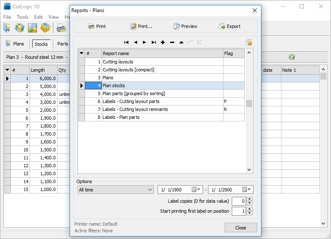
Task: Open stocks grid column menu arrow
Action: 8,70
